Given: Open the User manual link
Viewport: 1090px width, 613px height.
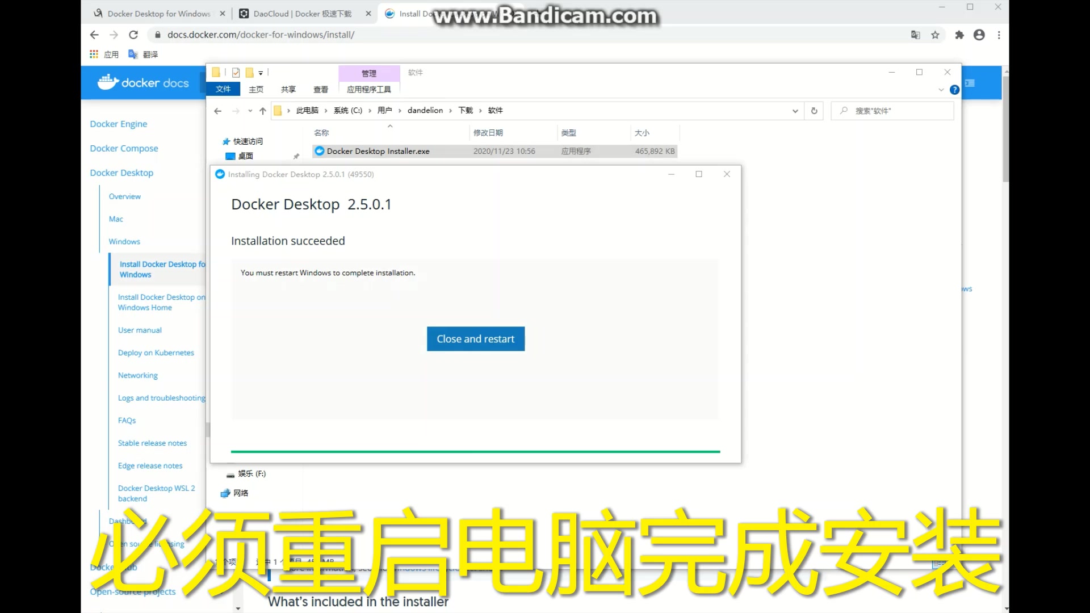Looking at the screenshot, I should click(x=140, y=330).
